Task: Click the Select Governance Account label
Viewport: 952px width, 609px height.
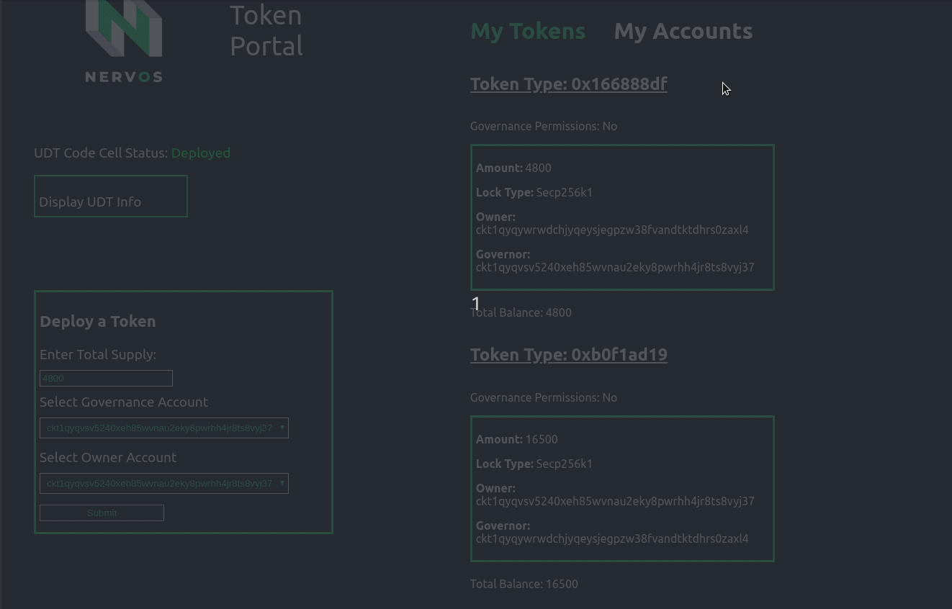Action: tap(124, 402)
